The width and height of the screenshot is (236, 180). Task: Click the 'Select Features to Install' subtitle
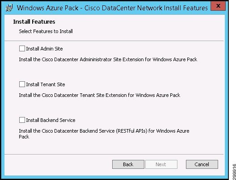[x=46, y=31]
